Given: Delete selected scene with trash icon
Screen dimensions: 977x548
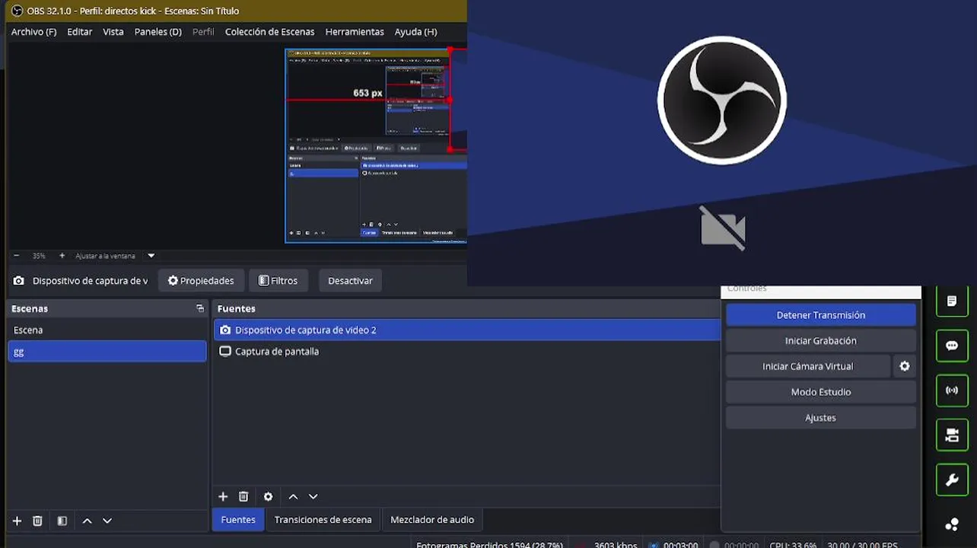Looking at the screenshot, I should [37, 521].
